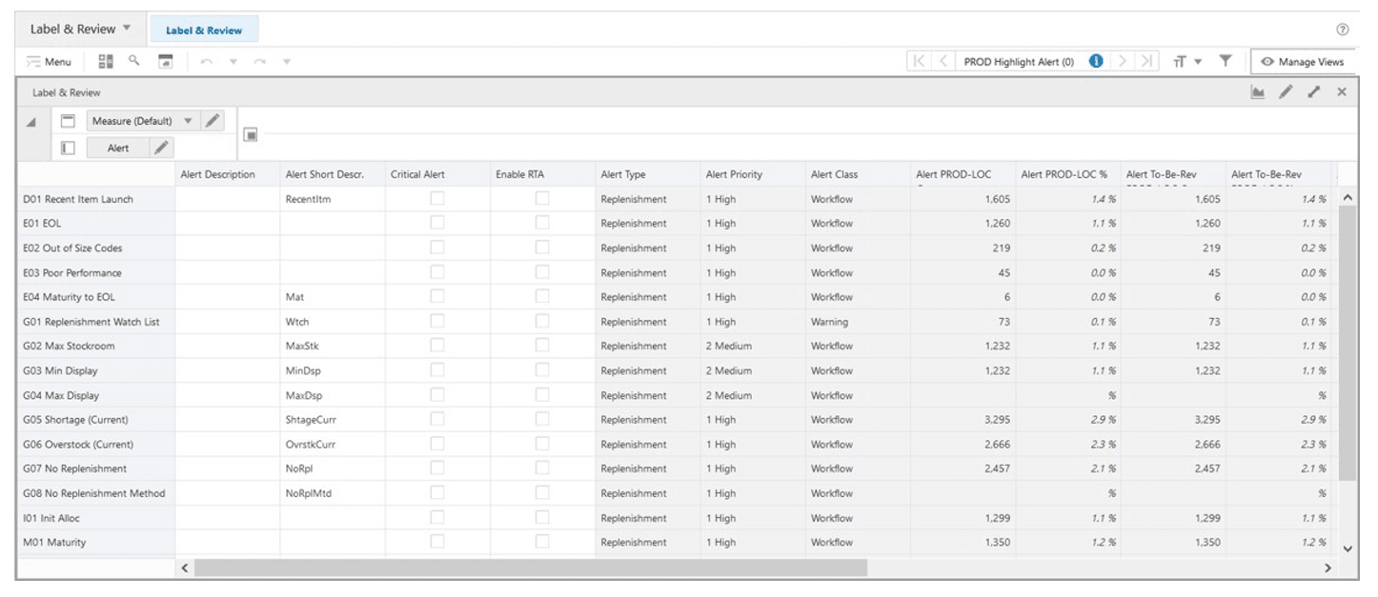Screen dimensions: 1378x597
Task: Check Enable RTA for M01 Maturity
Action: [542, 542]
